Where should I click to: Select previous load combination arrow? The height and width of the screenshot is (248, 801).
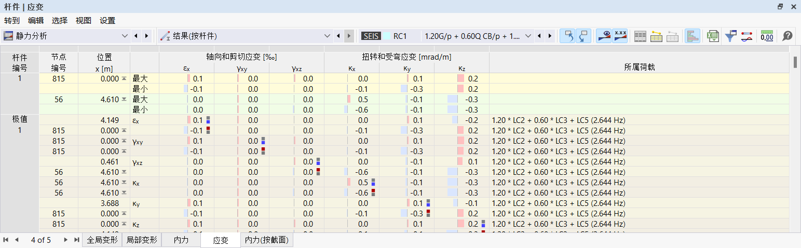point(539,36)
